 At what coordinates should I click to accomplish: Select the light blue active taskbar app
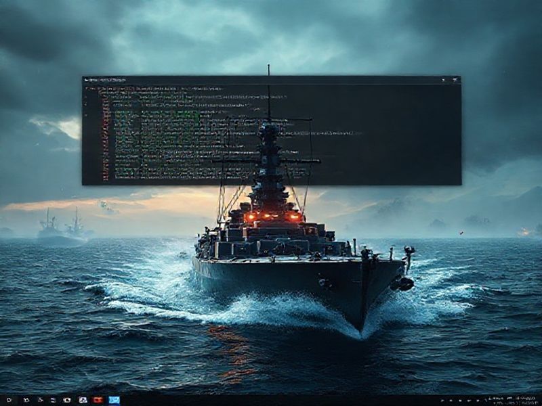pos(114,400)
